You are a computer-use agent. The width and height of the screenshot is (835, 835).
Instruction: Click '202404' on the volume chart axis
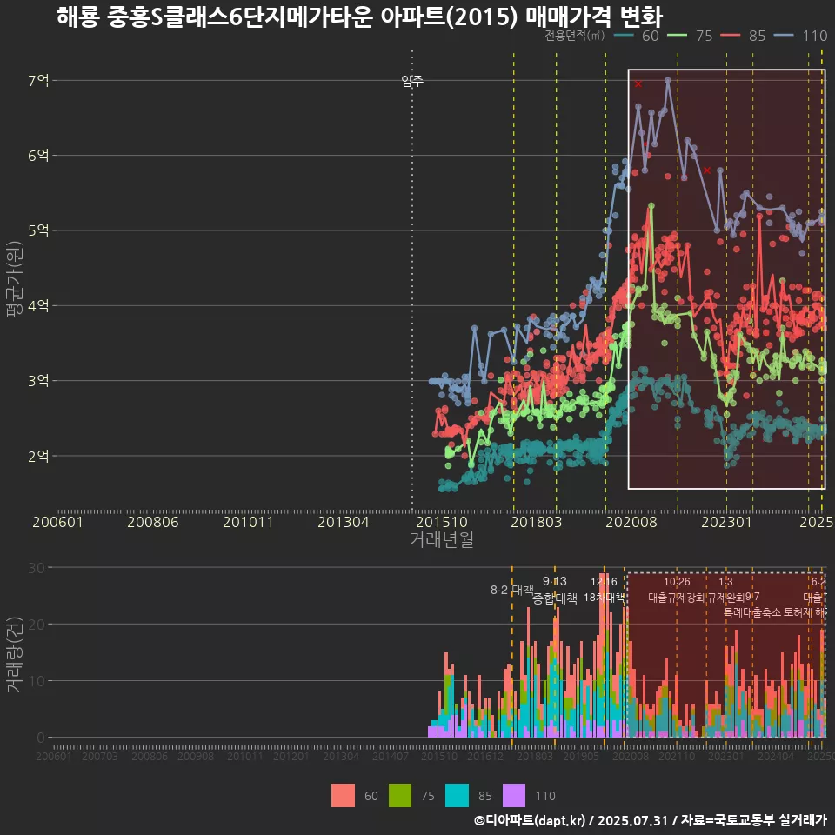tap(776, 756)
